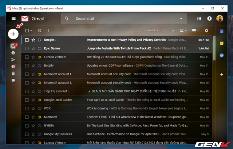
Task: Expand select-all checkbox dropdown arrow
Action: point(31,31)
